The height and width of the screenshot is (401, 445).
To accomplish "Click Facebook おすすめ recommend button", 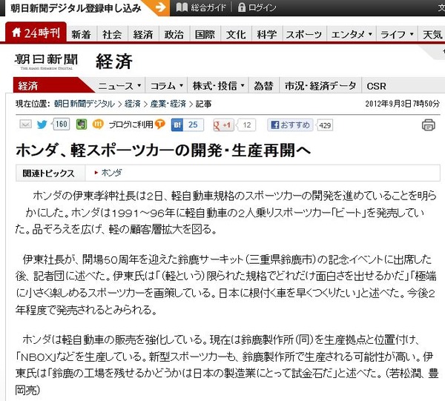I will pyautogui.click(x=290, y=125).
